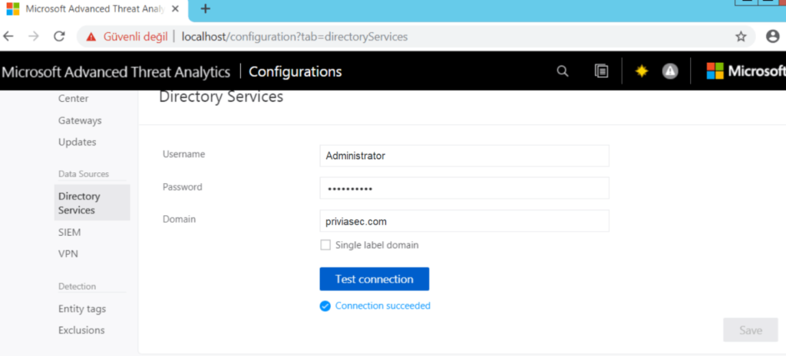The height and width of the screenshot is (356, 786).
Task: Click the address bar URL
Action: pyautogui.click(x=294, y=37)
